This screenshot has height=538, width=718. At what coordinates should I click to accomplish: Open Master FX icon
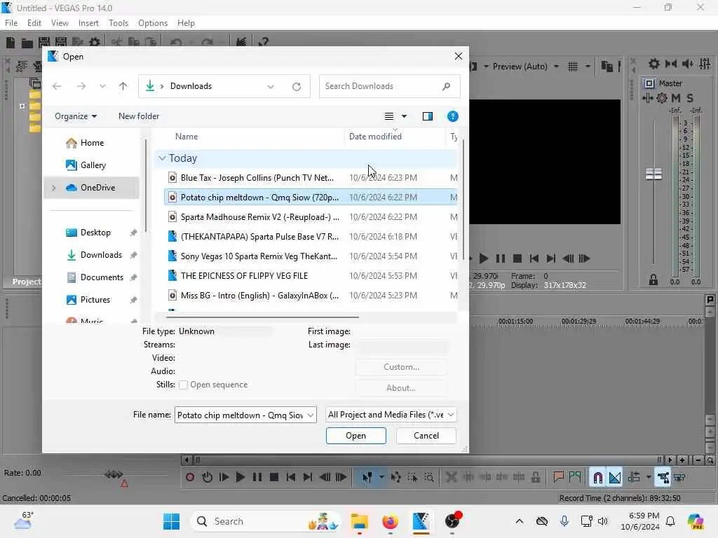pos(647,98)
